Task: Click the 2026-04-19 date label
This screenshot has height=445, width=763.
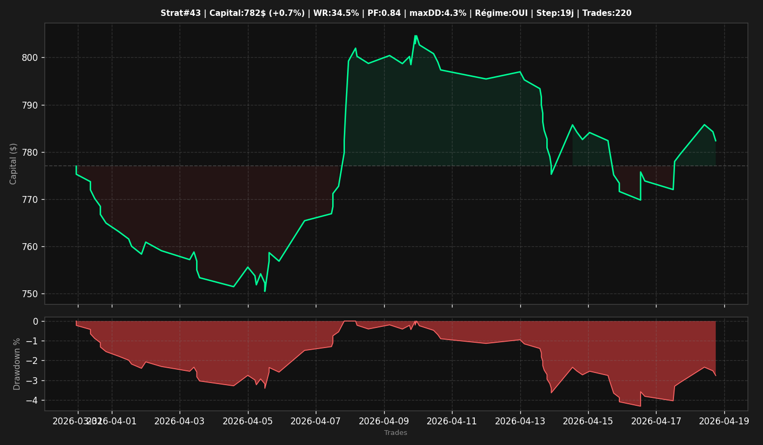Action: coord(724,421)
